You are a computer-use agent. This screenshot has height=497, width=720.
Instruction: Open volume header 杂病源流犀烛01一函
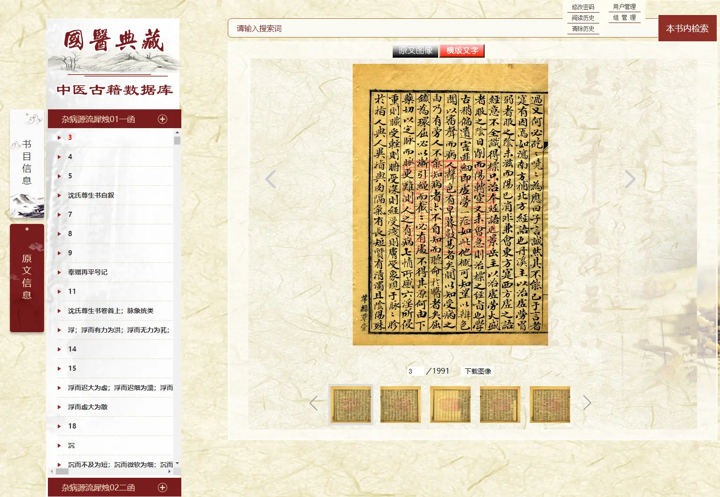pyautogui.click(x=115, y=119)
